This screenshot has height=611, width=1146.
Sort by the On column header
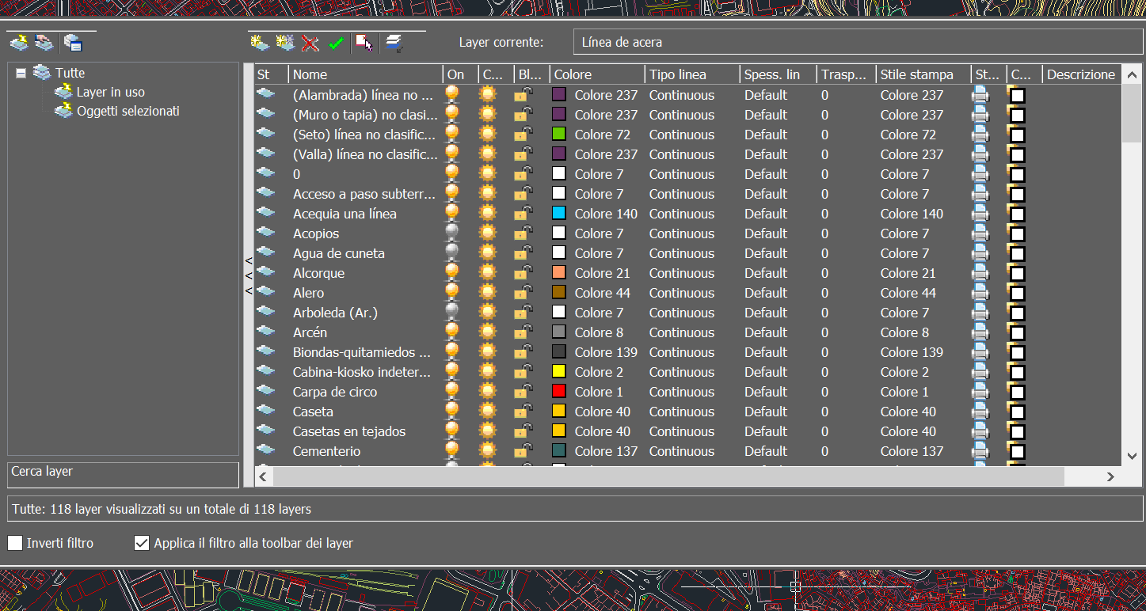[460, 74]
